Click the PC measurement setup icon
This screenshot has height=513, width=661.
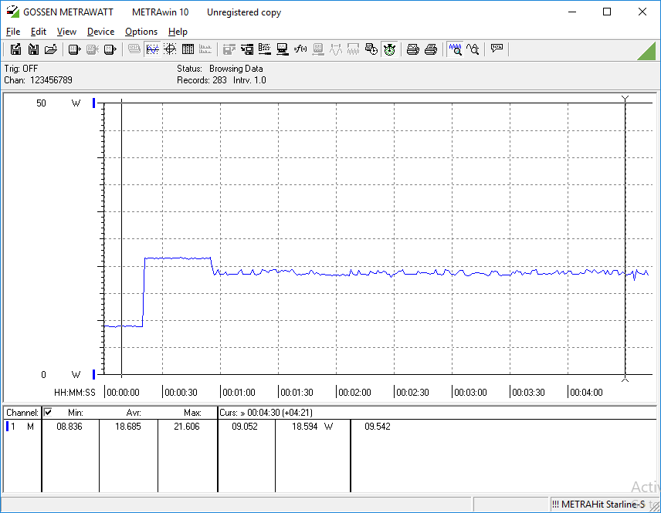point(282,49)
